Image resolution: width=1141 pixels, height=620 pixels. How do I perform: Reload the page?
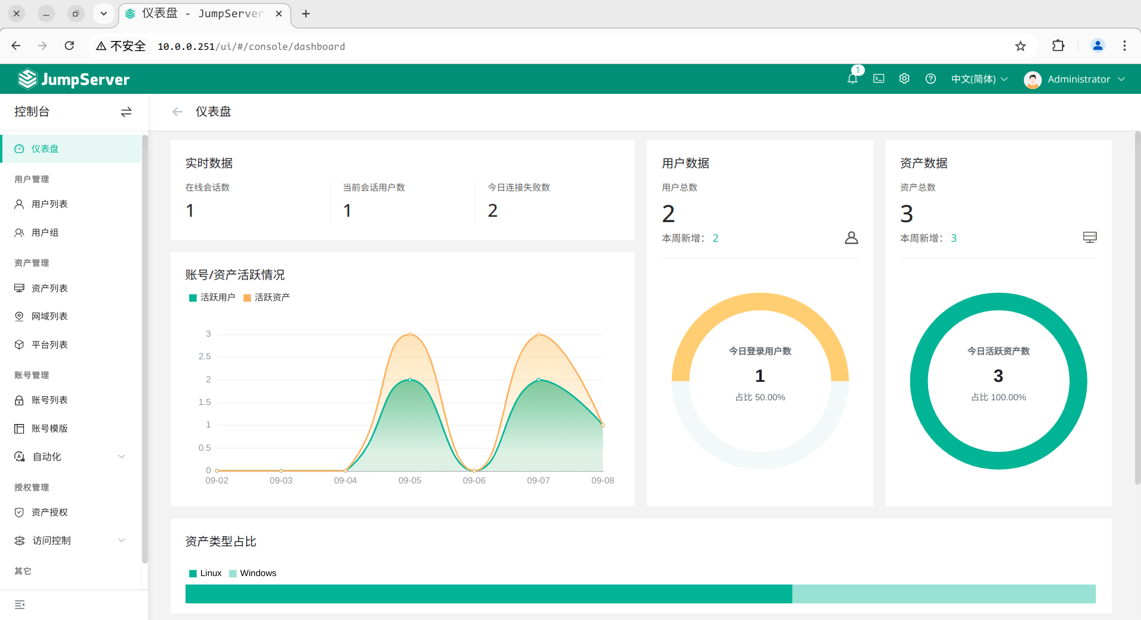[x=70, y=46]
